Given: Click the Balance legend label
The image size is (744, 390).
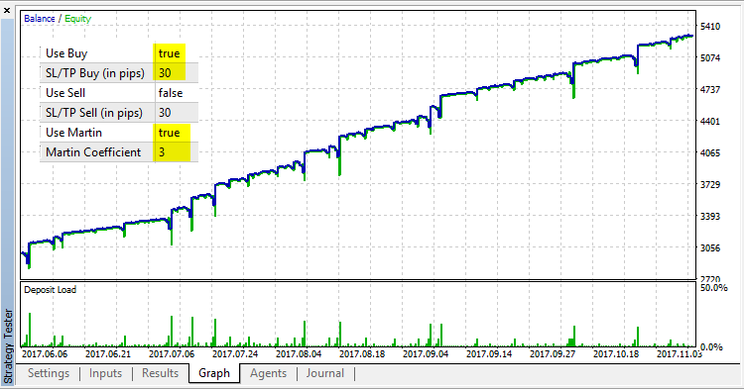Looking at the screenshot, I should 40,19.
